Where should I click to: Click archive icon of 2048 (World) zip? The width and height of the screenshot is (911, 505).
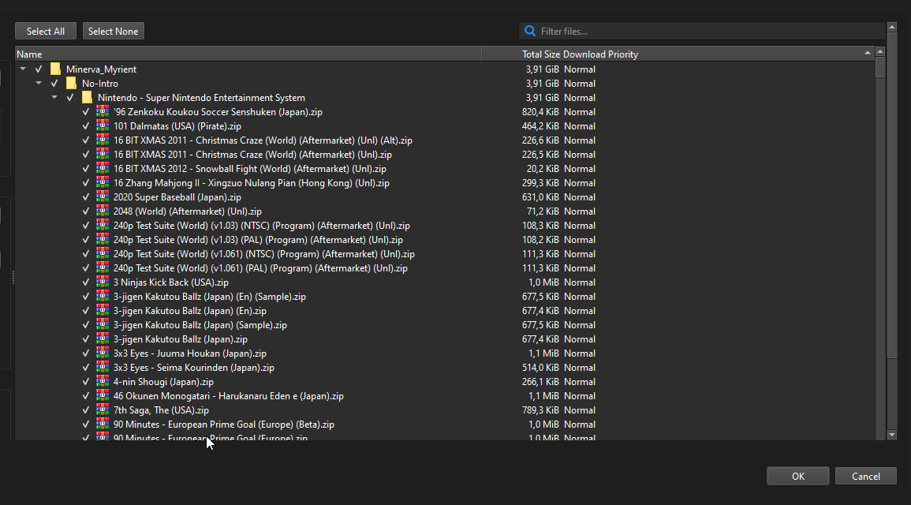tap(103, 211)
